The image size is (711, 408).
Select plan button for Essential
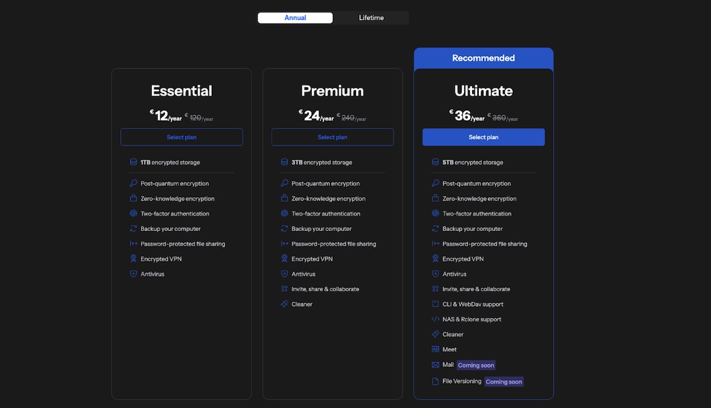point(181,137)
